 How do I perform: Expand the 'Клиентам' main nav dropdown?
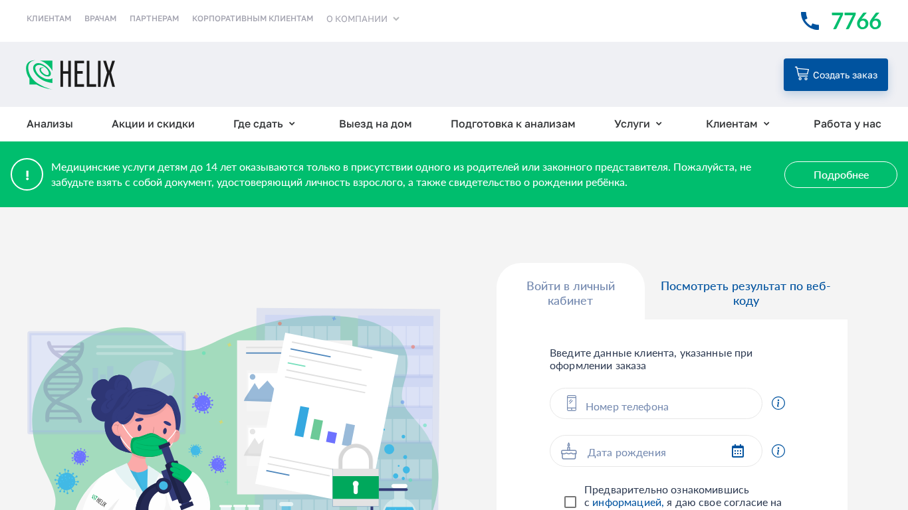tap(738, 124)
